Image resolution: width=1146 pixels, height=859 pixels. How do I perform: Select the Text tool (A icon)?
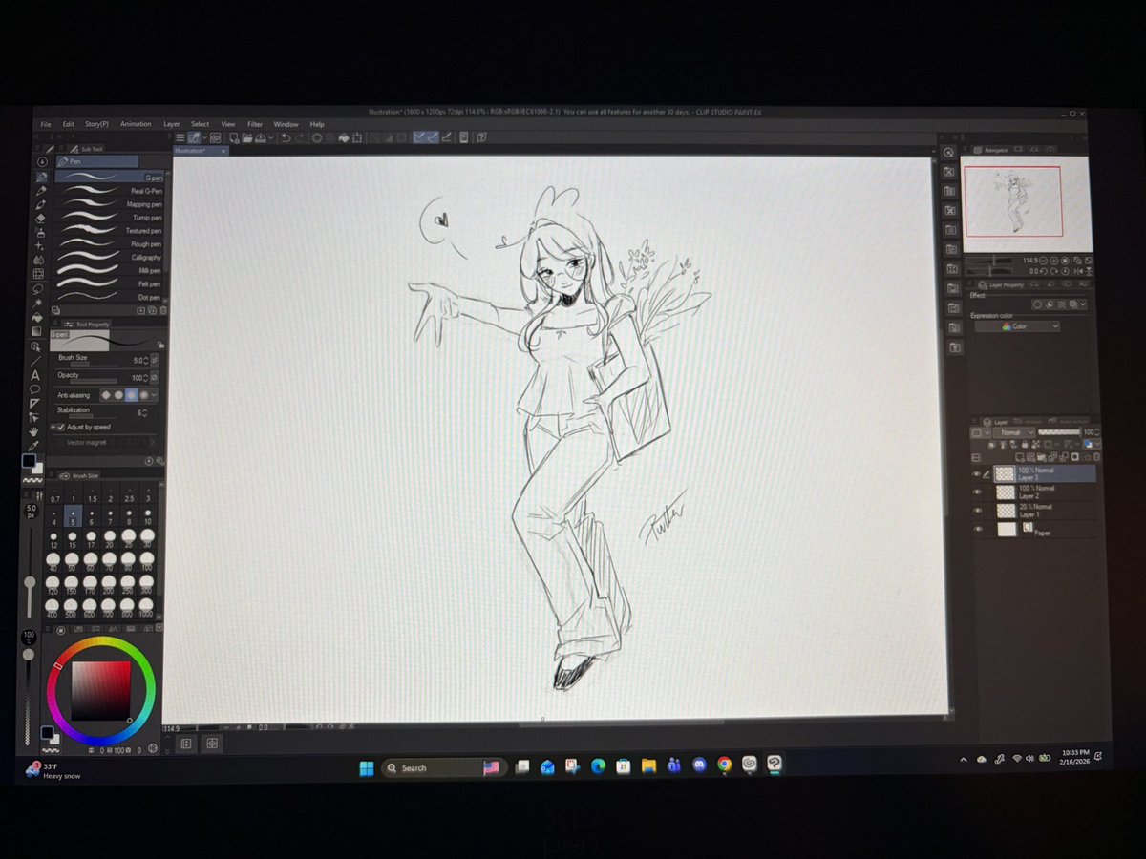pyautogui.click(x=35, y=375)
